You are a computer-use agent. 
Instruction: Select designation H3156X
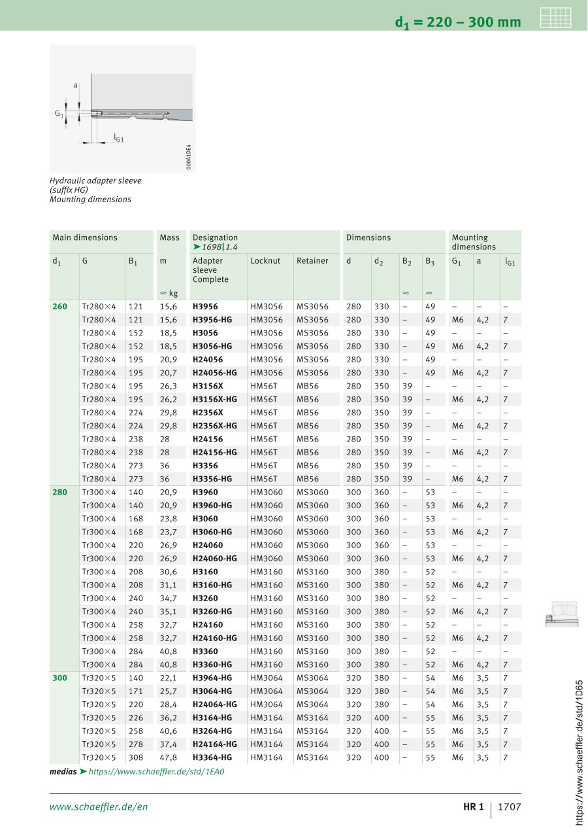click(x=208, y=386)
